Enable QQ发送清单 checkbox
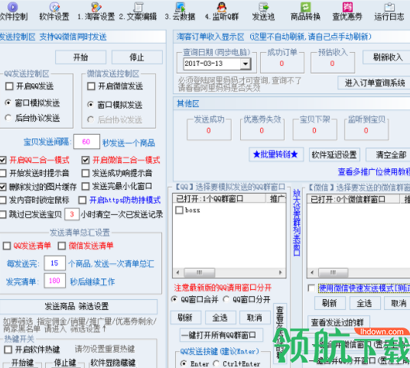The width and height of the screenshot is (410, 368). click(x=7, y=246)
